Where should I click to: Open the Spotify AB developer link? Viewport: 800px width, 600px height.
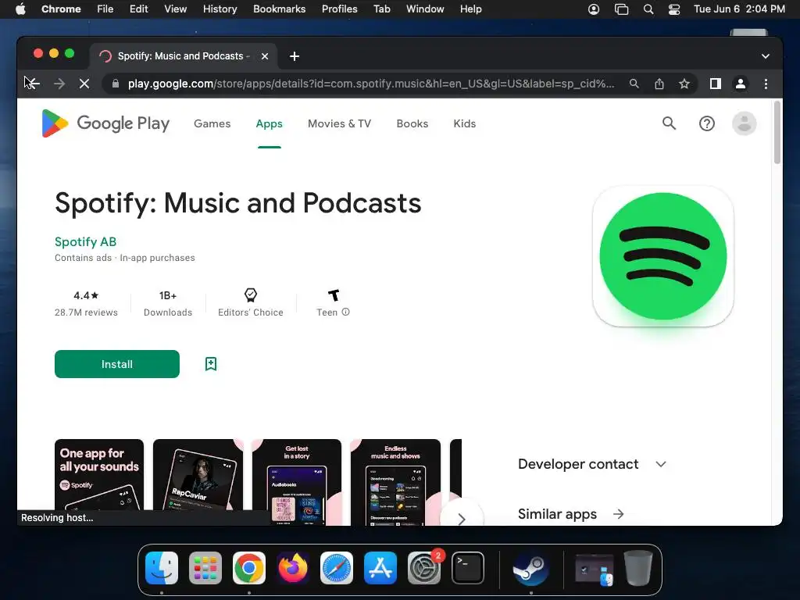85,242
